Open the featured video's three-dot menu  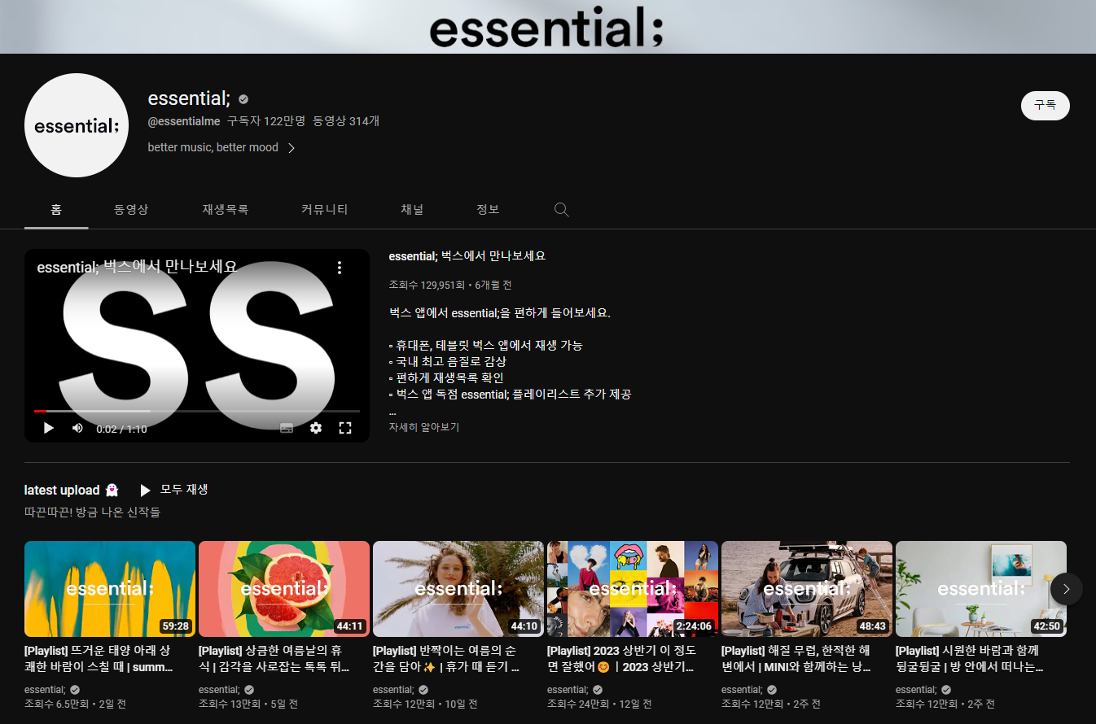[340, 268]
